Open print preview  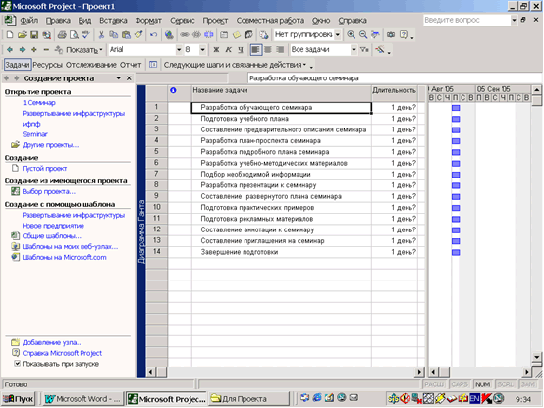(74, 34)
